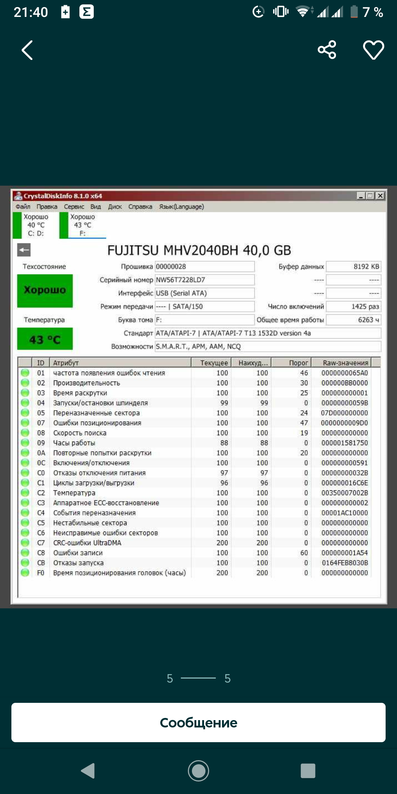Image resolution: width=397 pixels, height=794 pixels.
Task: Select the row 'Температура' in attribute table
Action: pos(195,493)
